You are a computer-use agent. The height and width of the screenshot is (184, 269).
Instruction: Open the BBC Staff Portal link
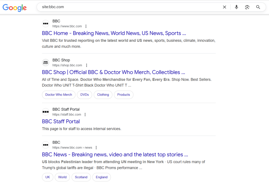pyautogui.click(x=61, y=121)
